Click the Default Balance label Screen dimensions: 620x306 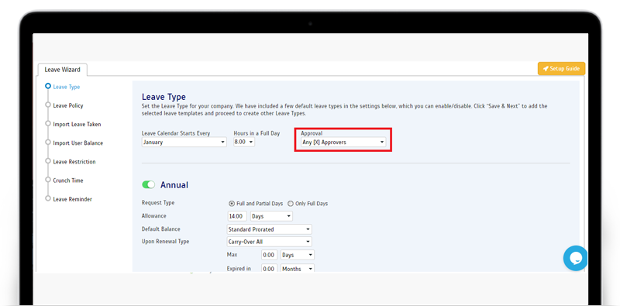coord(161,229)
